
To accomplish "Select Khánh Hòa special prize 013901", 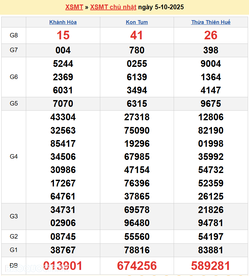I will pos(63,266).
